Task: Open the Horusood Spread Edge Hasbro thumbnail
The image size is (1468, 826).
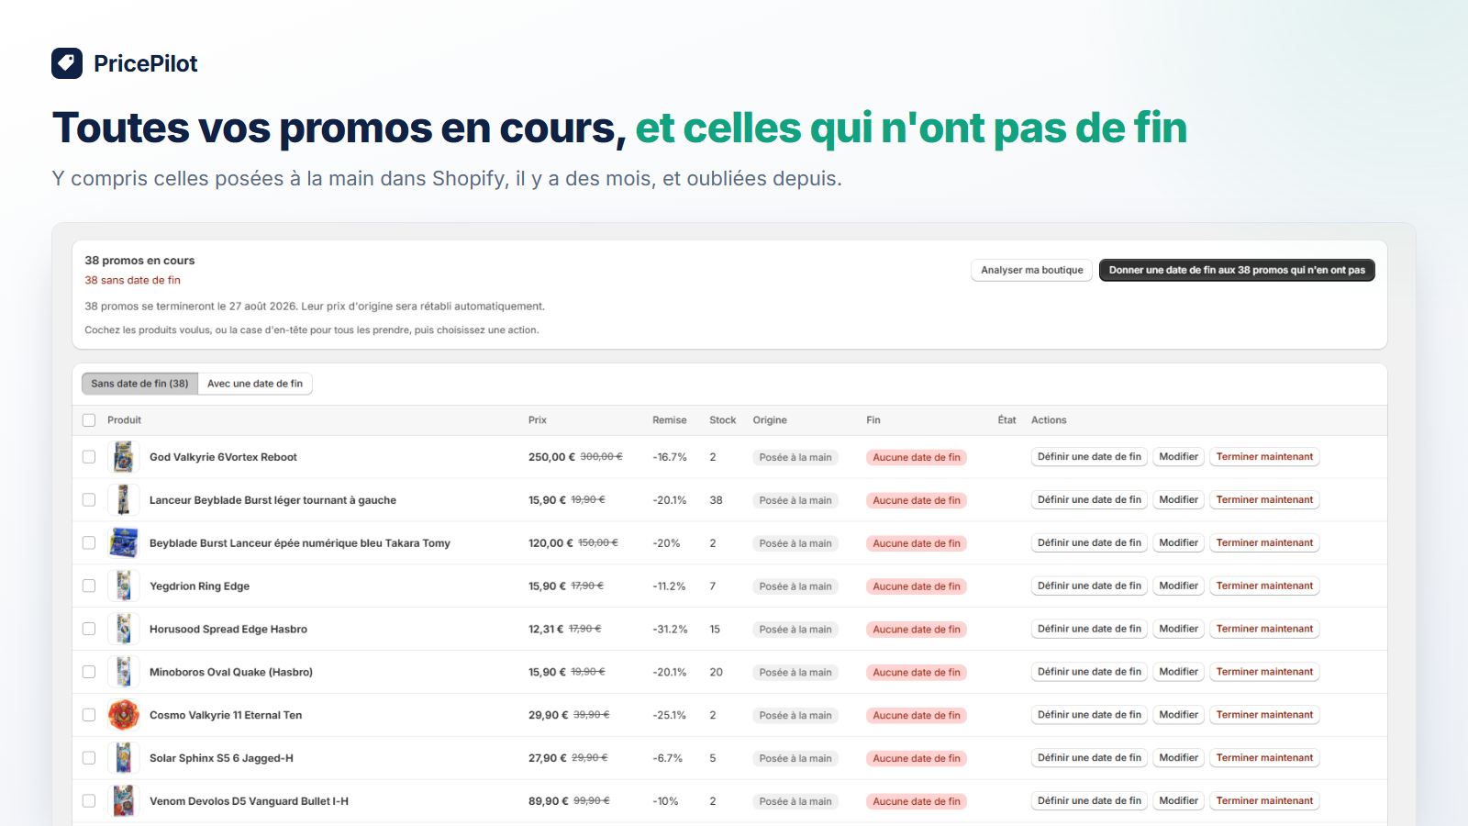Action: [124, 629]
